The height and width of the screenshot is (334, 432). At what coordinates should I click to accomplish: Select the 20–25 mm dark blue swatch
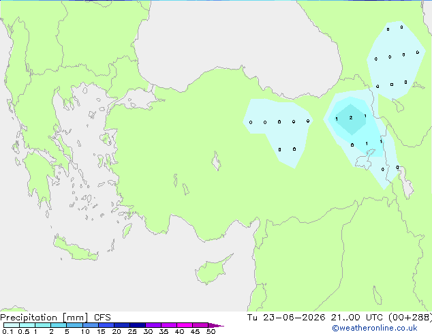coord(122,325)
